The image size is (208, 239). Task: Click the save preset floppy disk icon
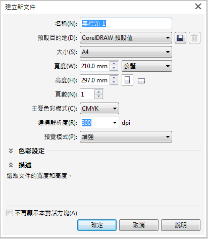(x=180, y=38)
